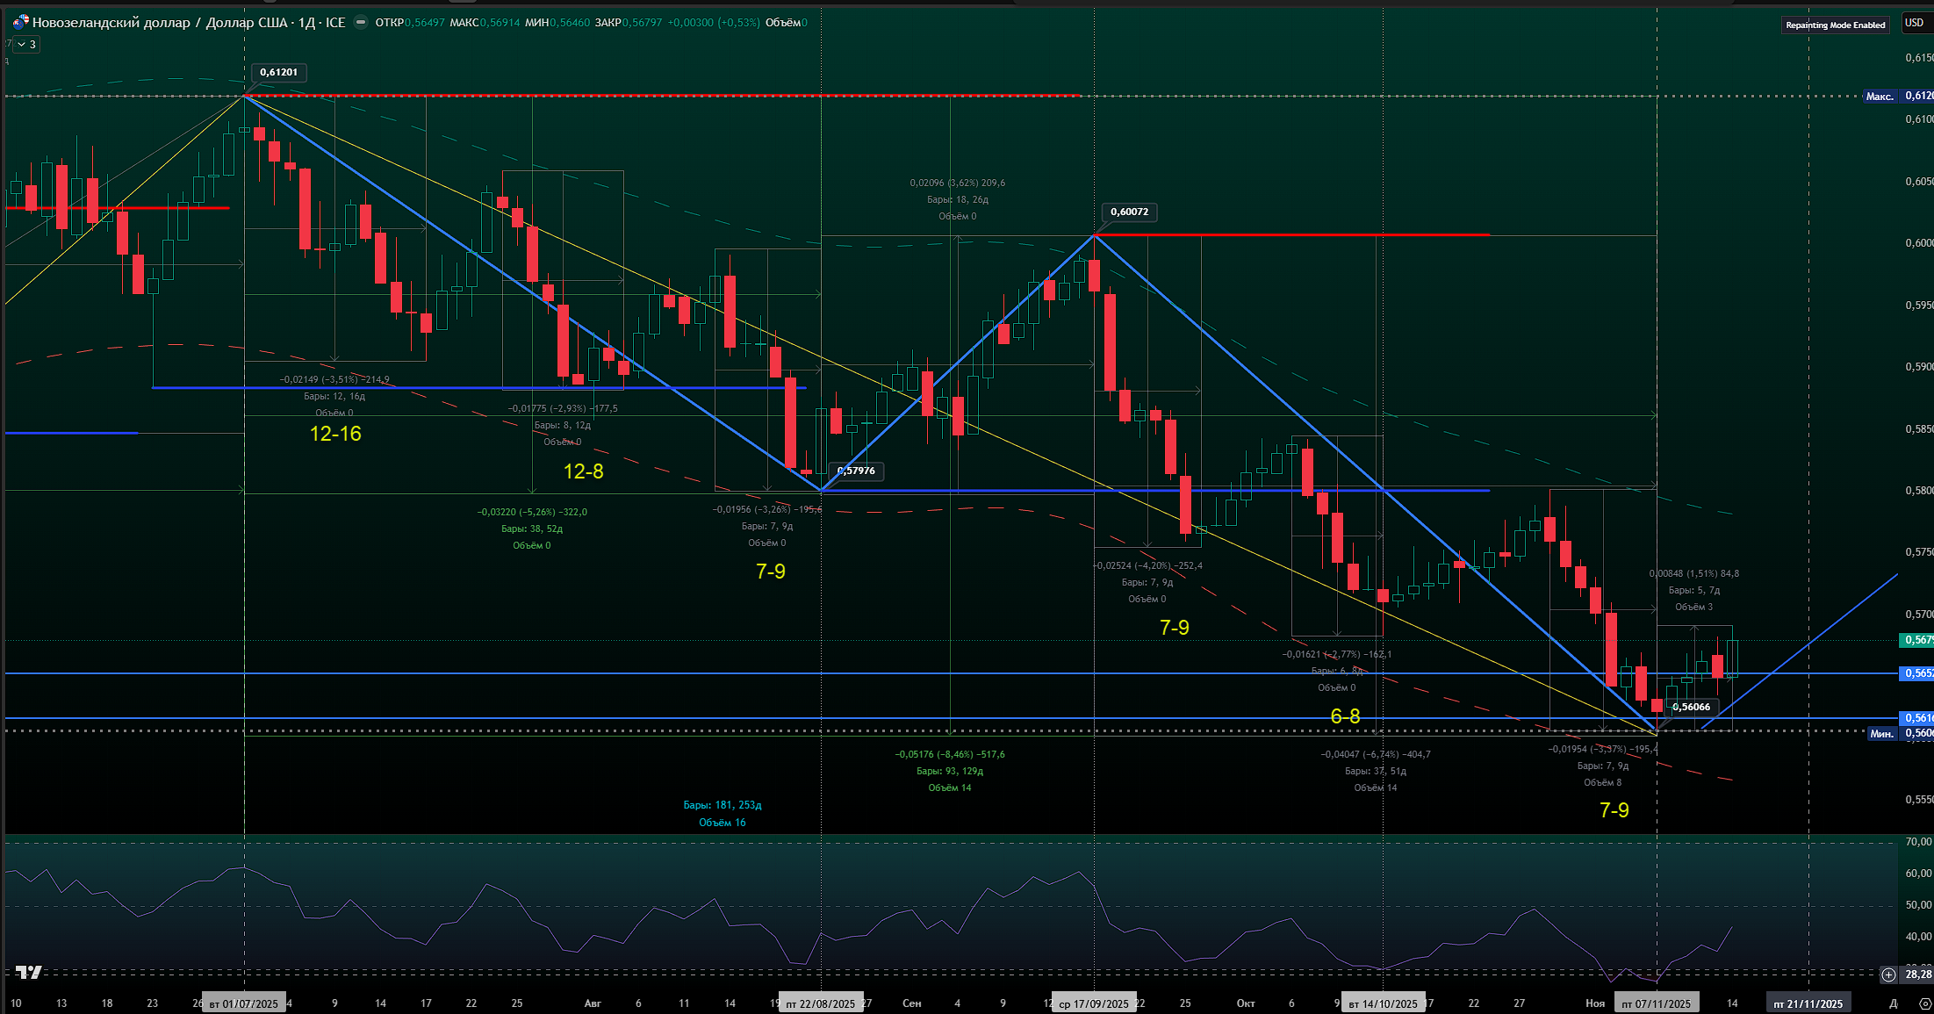Click the green 0,567 current price tag

(x=1917, y=640)
